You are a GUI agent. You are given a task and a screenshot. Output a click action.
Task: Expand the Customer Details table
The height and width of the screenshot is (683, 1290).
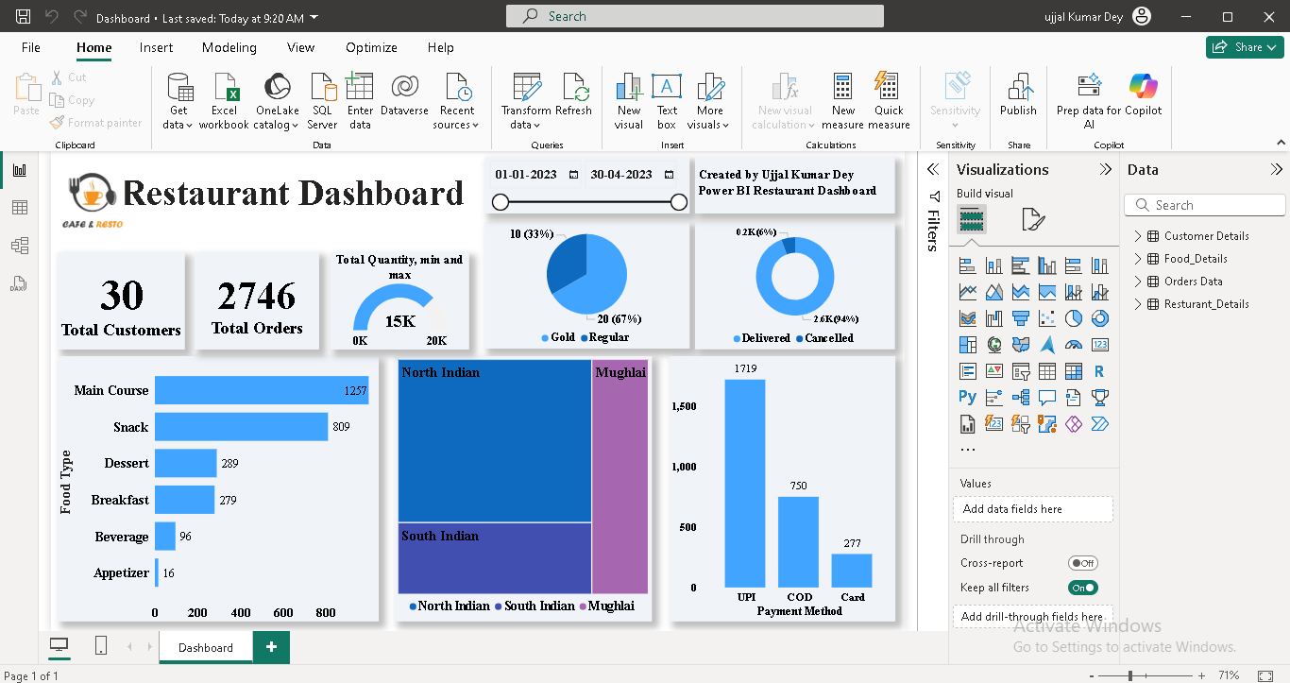coord(1138,236)
